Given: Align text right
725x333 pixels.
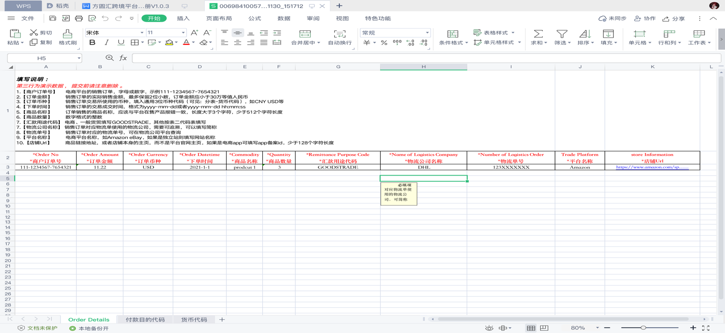Looking at the screenshot, I should 251,43.
